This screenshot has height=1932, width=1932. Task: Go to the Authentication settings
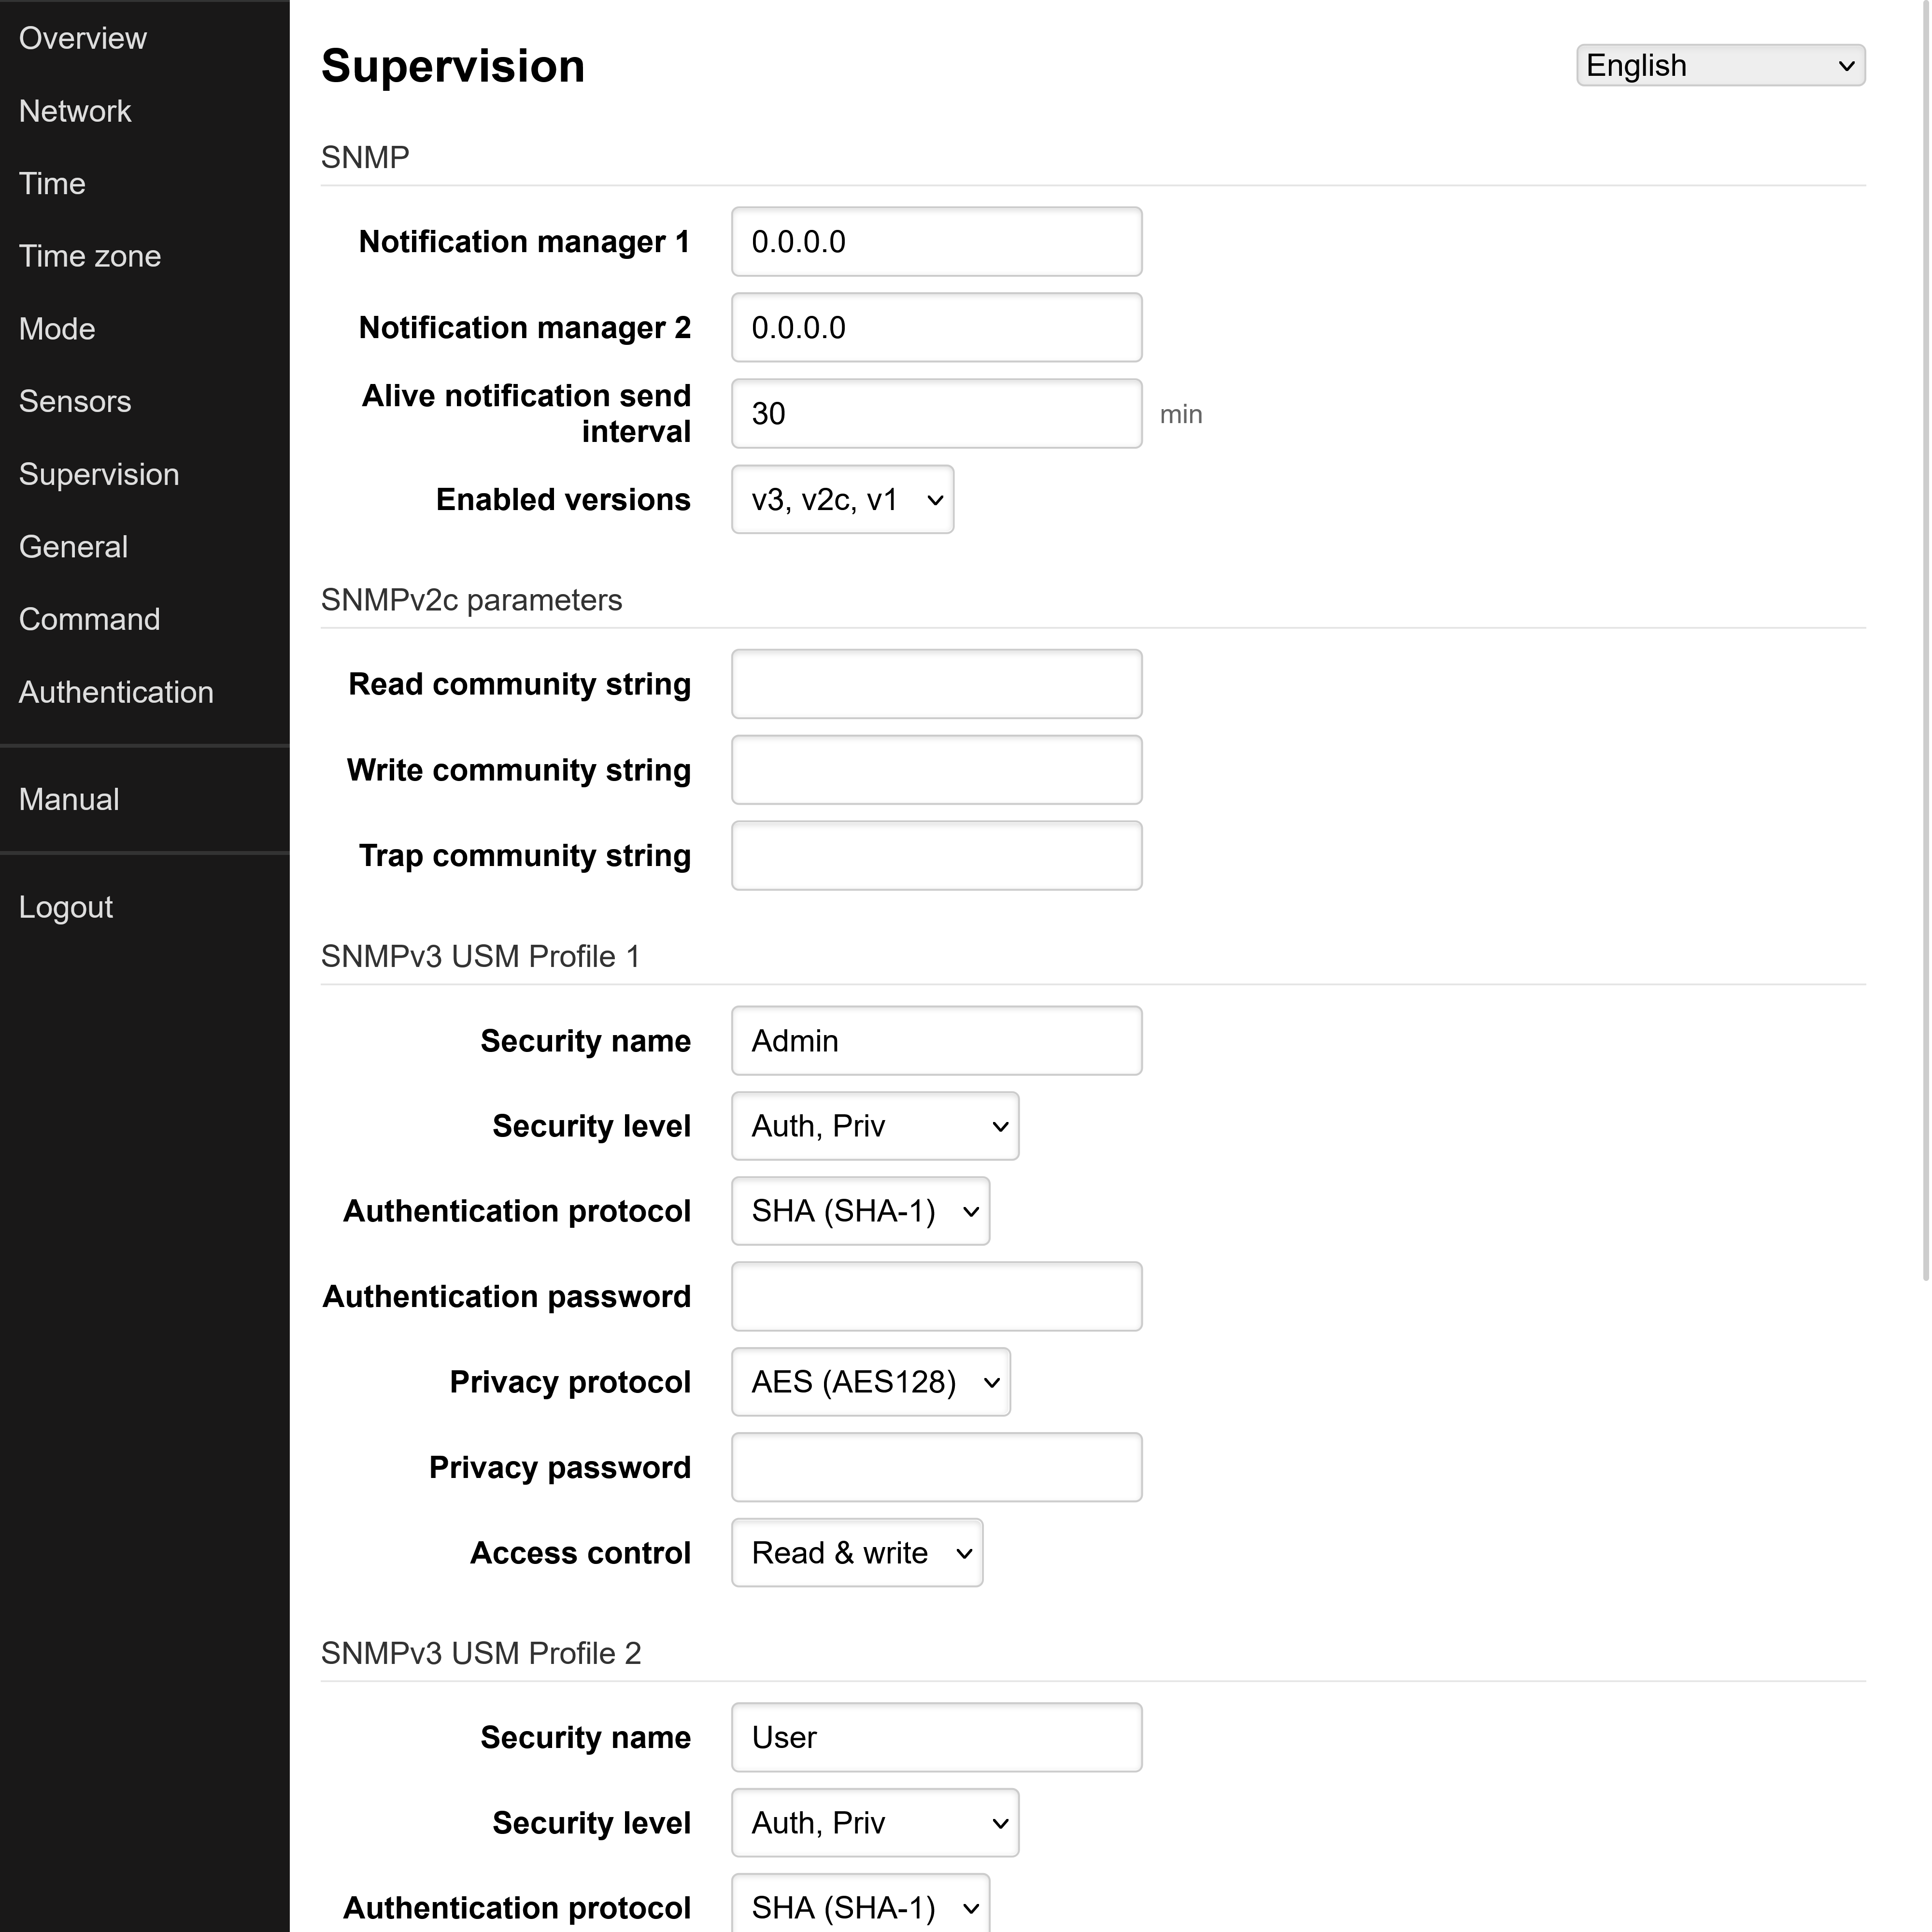115,692
